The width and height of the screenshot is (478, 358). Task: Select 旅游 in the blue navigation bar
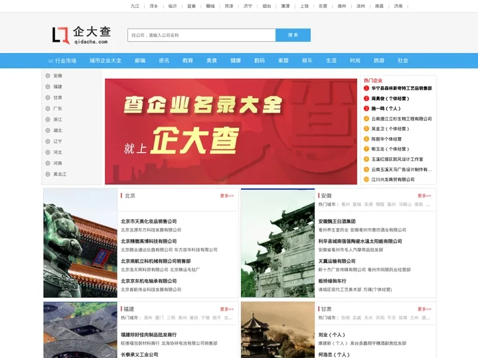[x=379, y=60]
